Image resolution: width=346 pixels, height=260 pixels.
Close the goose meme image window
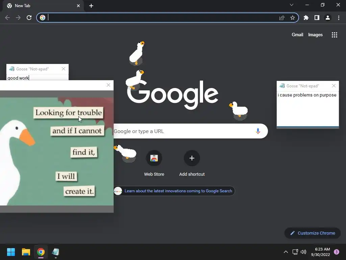pos(108,85)
